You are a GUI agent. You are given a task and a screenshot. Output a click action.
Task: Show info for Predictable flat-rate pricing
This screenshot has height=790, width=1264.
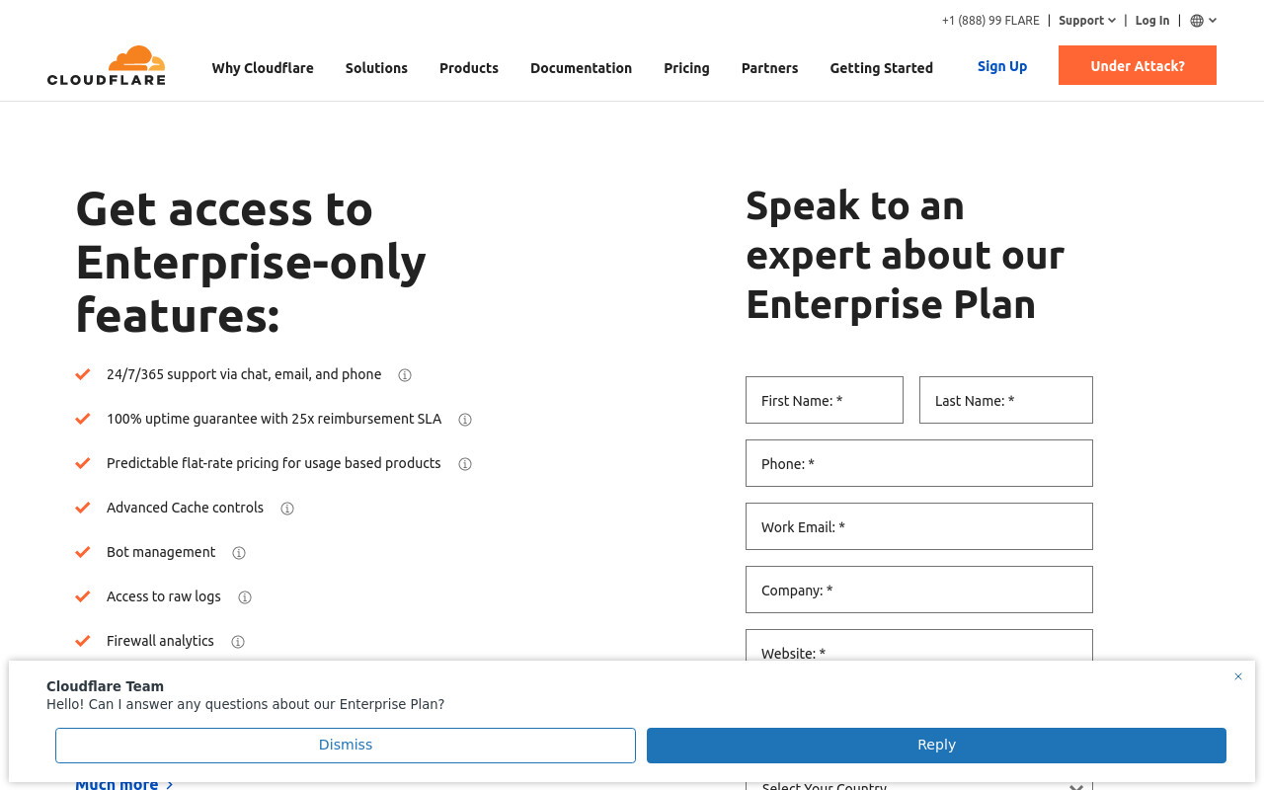pyautogui.click(x=465, y=464)
